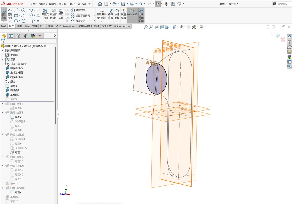Viewport: 292px width, 204px height.
Task: Open the 插入(I) menu
Action: coord(62,4)
